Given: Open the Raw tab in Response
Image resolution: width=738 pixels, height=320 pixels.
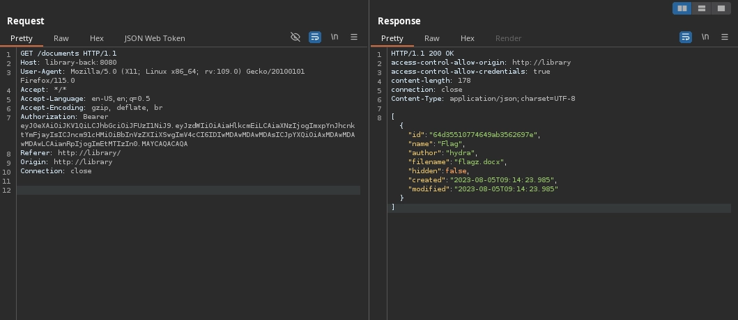Looking at the screenshot, I should pyautogui.click(x=432, y=38).
